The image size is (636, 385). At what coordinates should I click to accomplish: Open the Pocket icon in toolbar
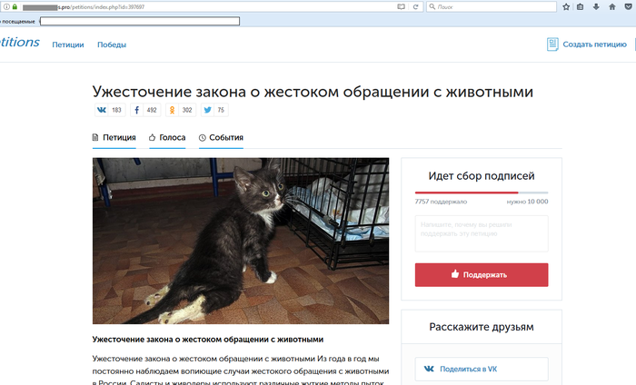[629, 6]
